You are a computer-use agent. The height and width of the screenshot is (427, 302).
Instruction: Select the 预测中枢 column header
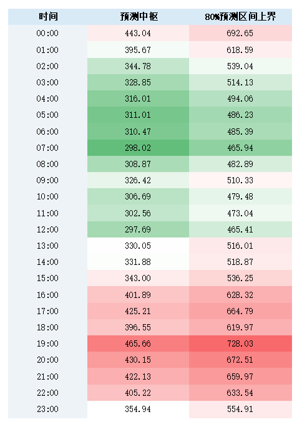pos(139,17)
